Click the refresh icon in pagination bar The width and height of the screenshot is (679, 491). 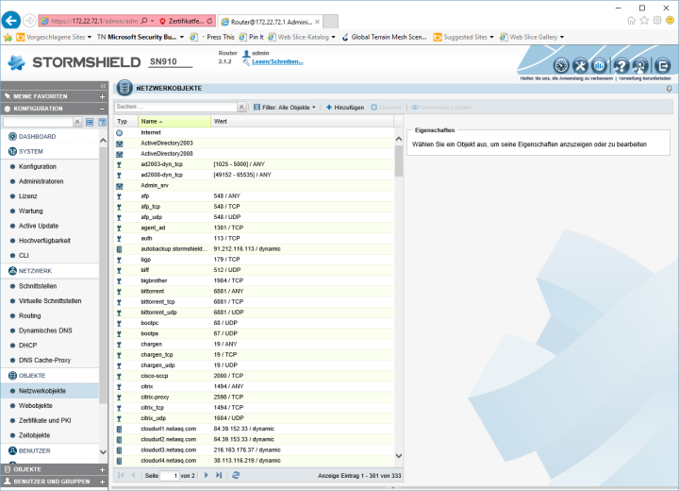pos(236,475)
